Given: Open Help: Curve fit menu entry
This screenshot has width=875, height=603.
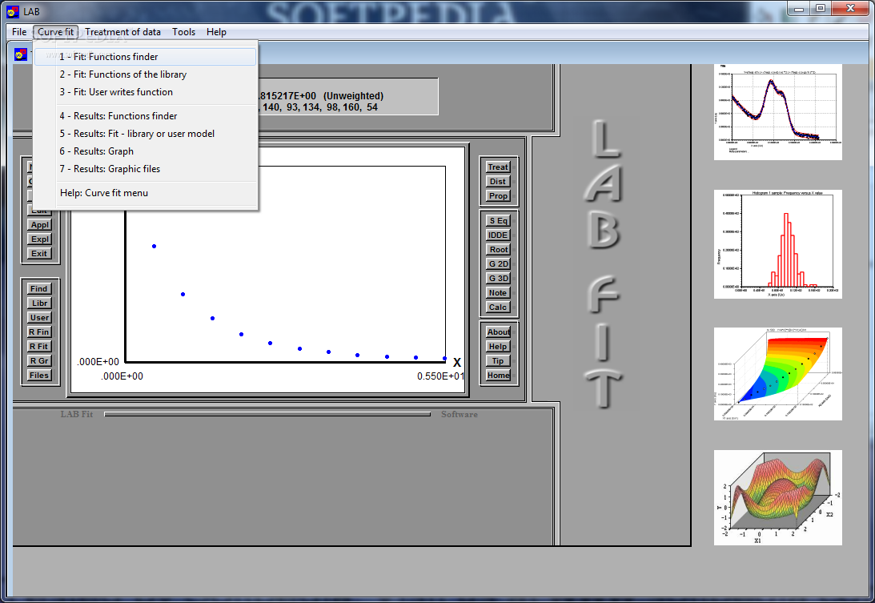Looking at the screenshot, I should [x=145, y=193].
